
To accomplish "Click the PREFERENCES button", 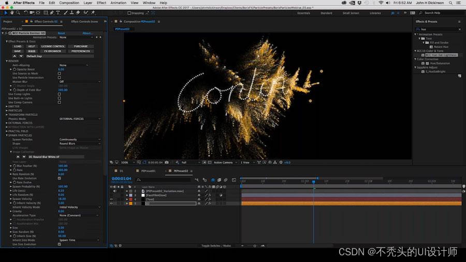I will coord(81,51).
